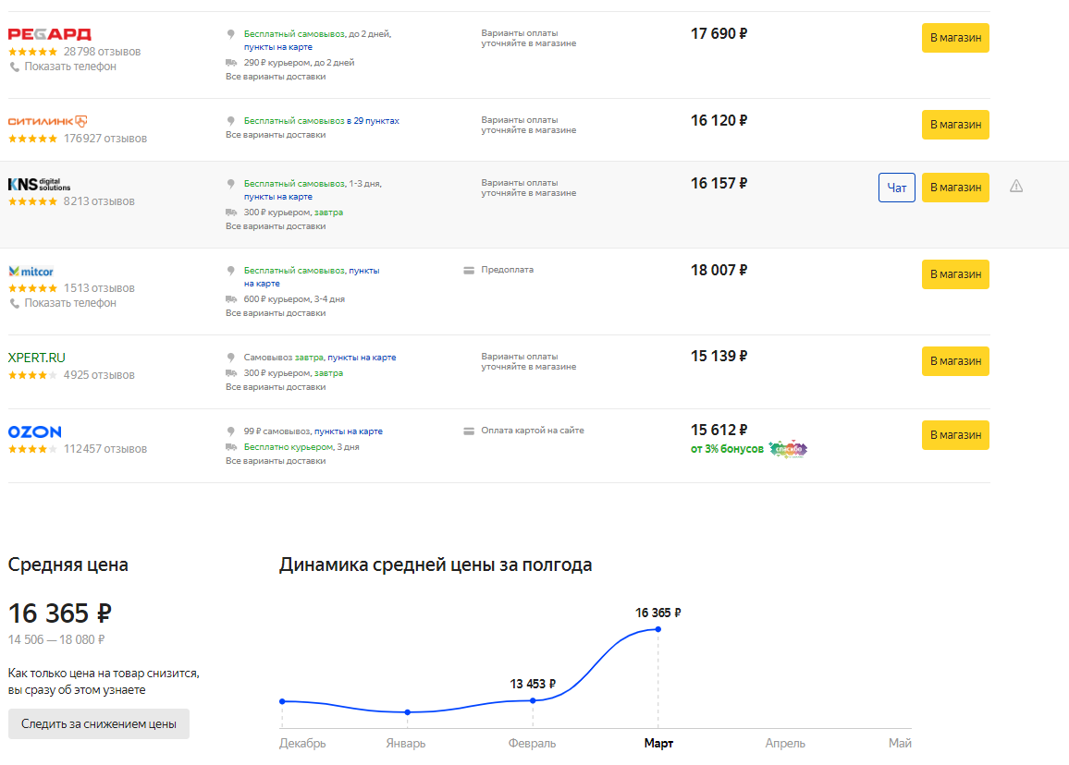Expand all delivery options for Citilink

[276, 135]
